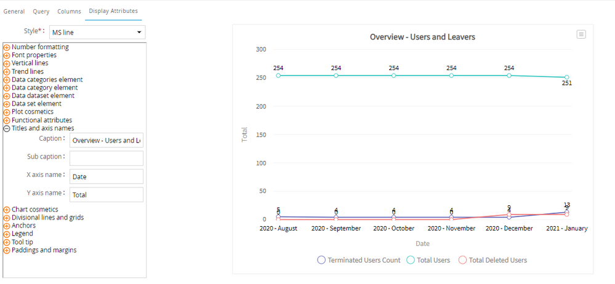Expand the Legend plus icon
This screenshot has width=615, height=284.
[7, 234]
